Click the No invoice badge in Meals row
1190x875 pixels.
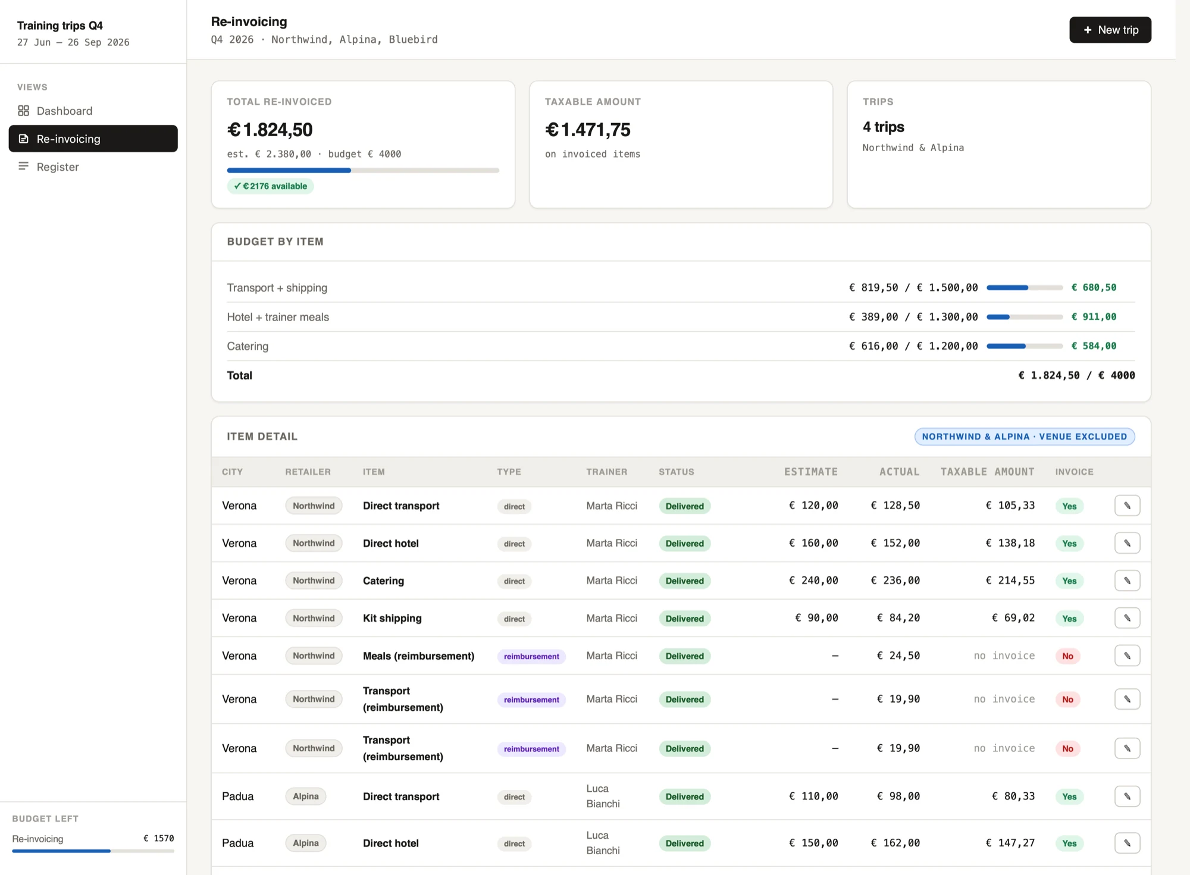(x=1068, y=656)
